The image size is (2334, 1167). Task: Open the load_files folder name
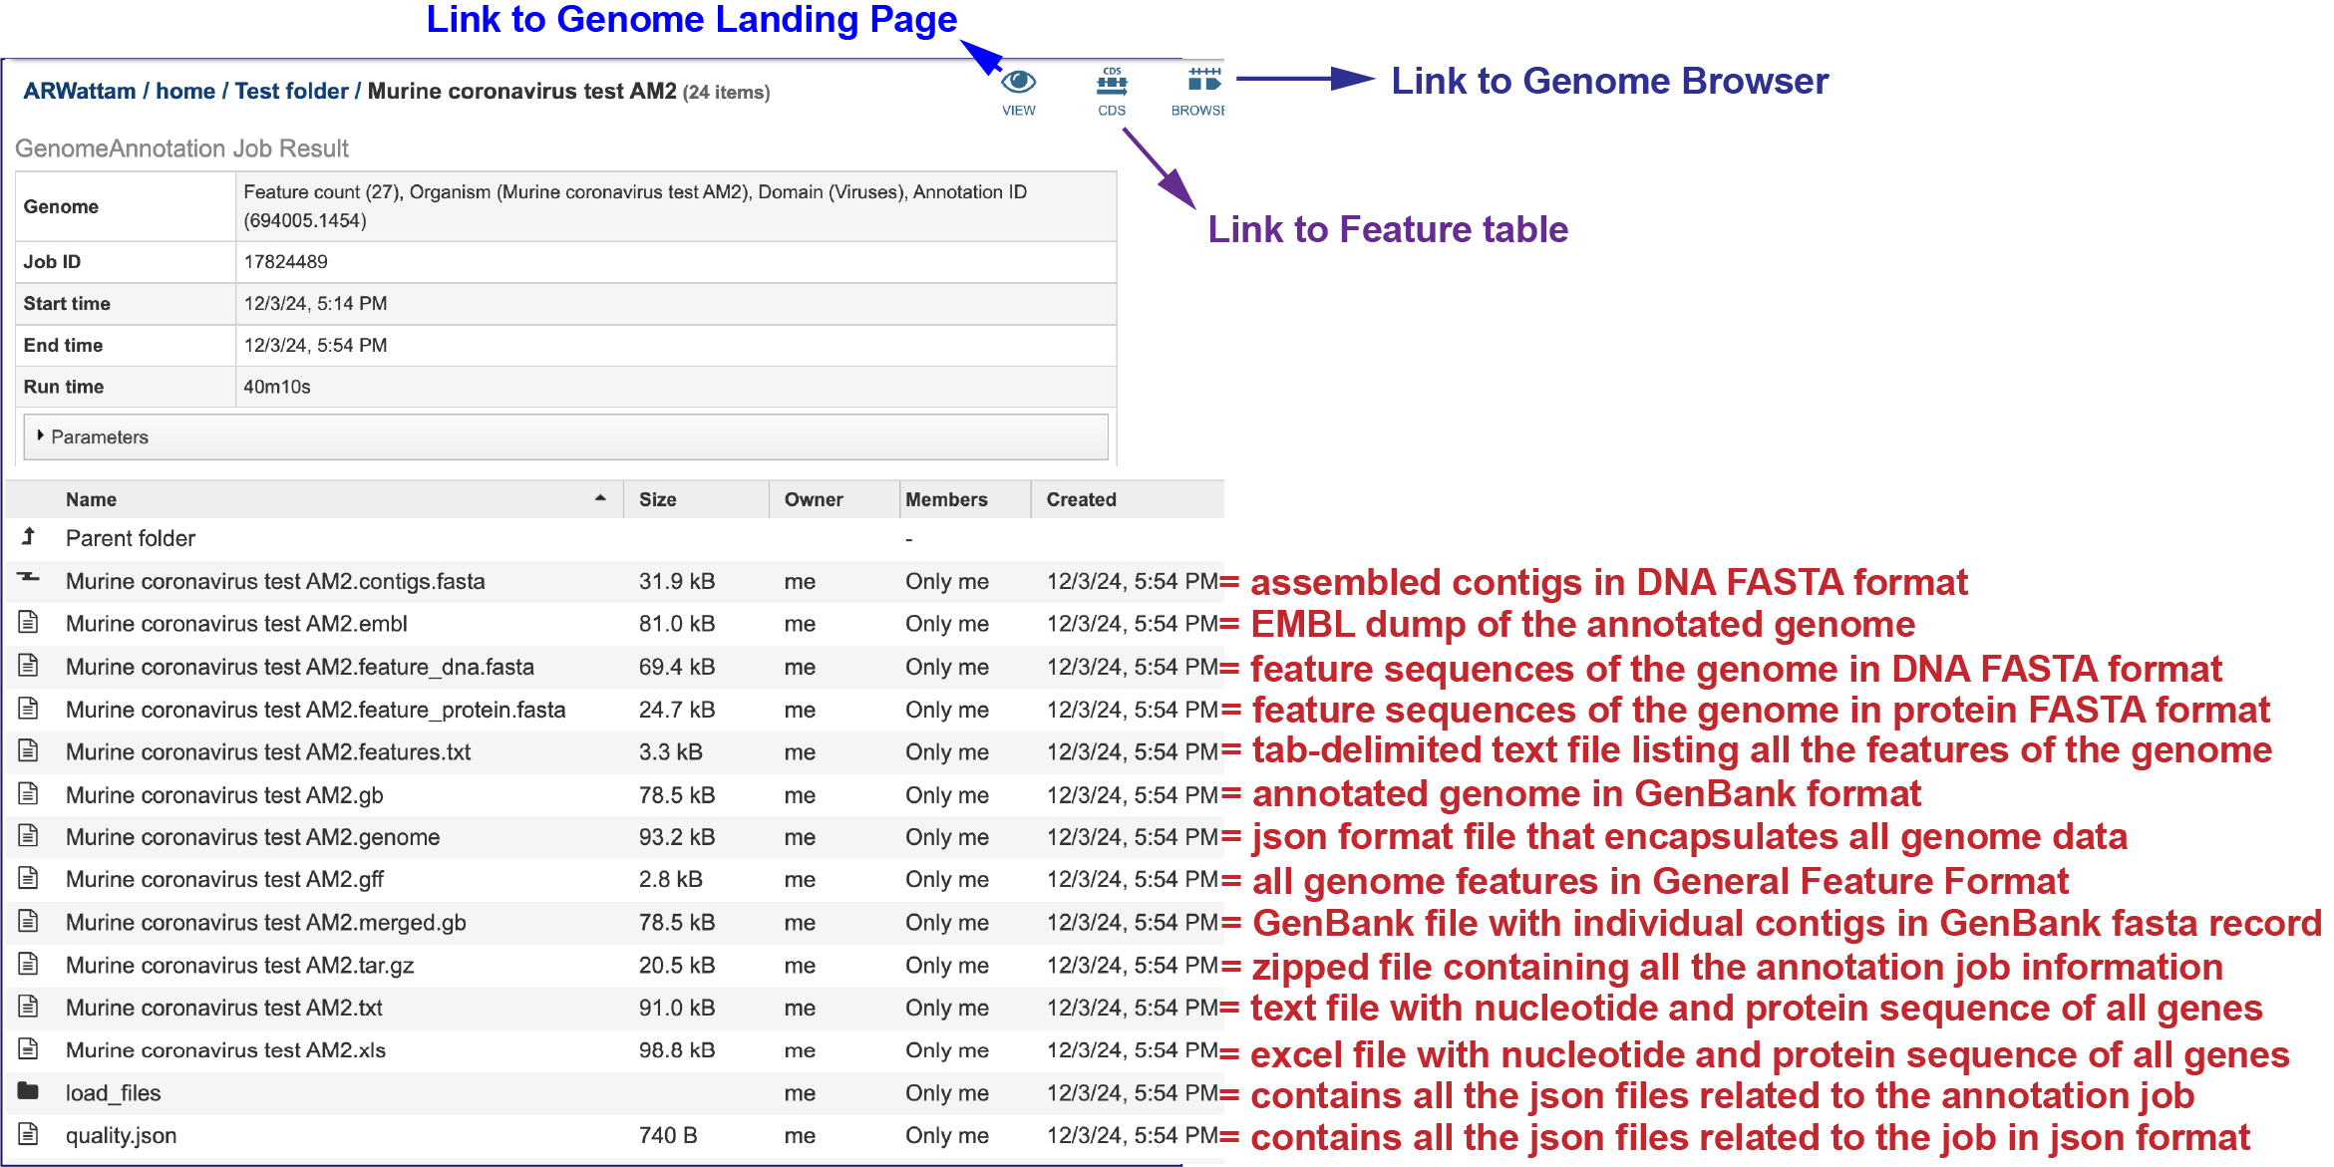[113, 1093]
